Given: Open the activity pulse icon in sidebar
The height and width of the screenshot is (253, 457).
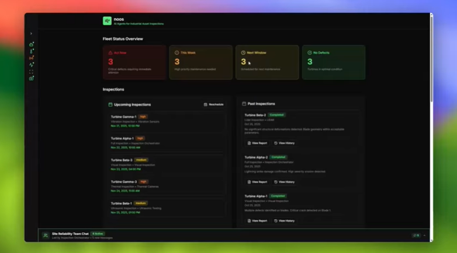Looking at the screenshot, I should (32, 65).
